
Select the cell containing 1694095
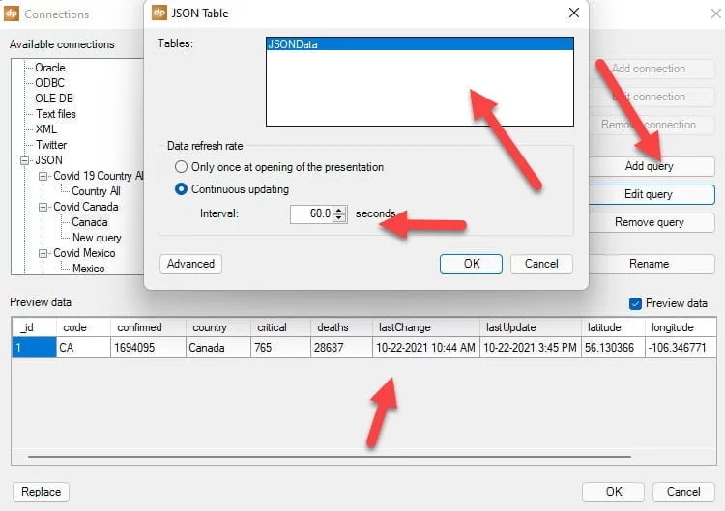[x=149, y=348]
